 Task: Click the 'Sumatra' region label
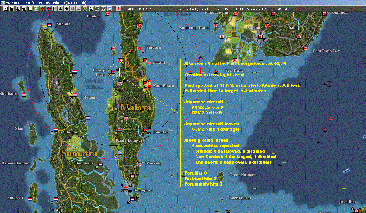(x=79, y=153)
